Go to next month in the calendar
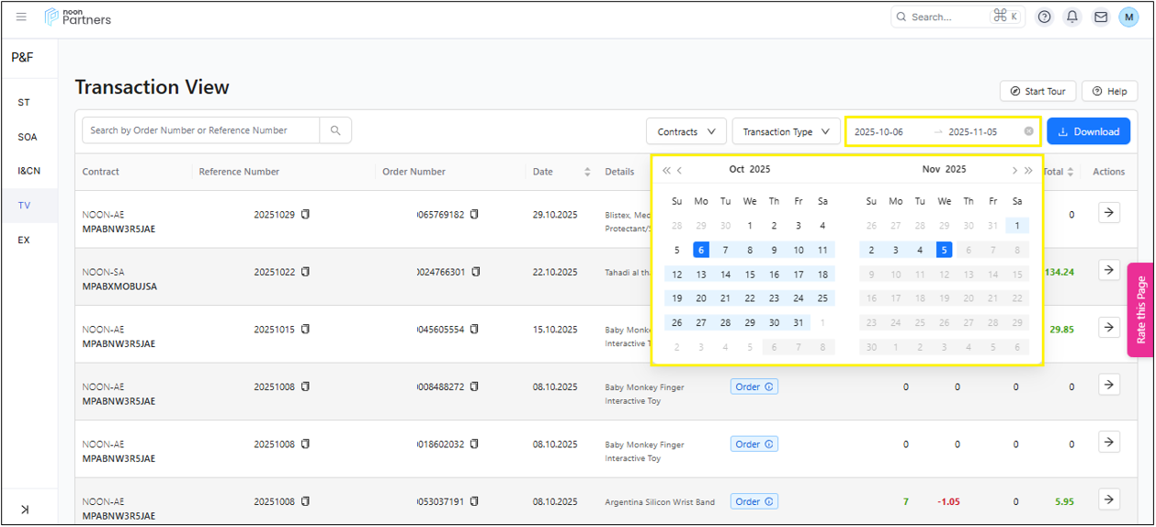The image size is (1156, 527). [x=1014, y=170]
